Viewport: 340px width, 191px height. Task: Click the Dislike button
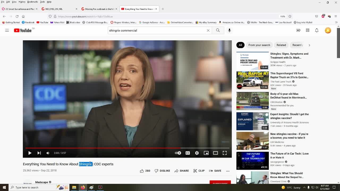(162, 171)
